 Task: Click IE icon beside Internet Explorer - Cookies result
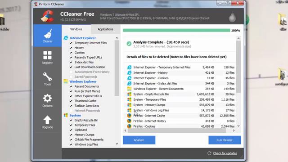click(129, 78)
